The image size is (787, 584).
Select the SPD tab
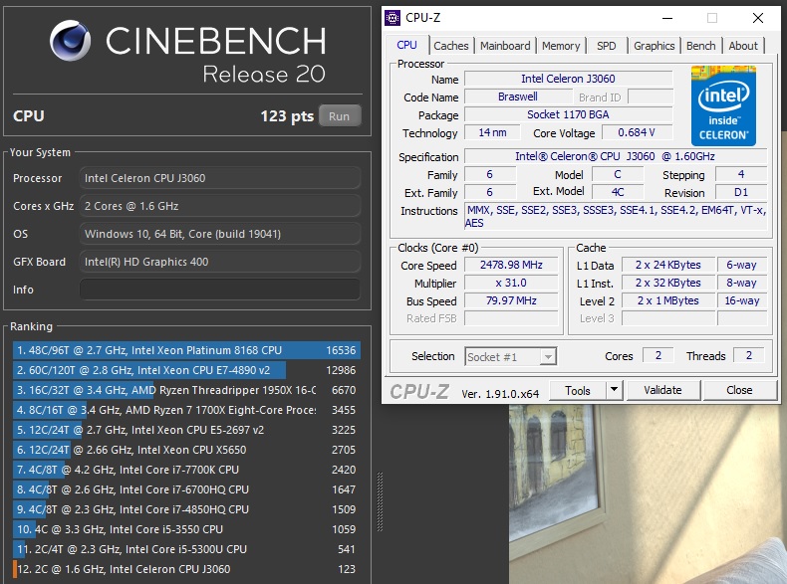[606, 46]
